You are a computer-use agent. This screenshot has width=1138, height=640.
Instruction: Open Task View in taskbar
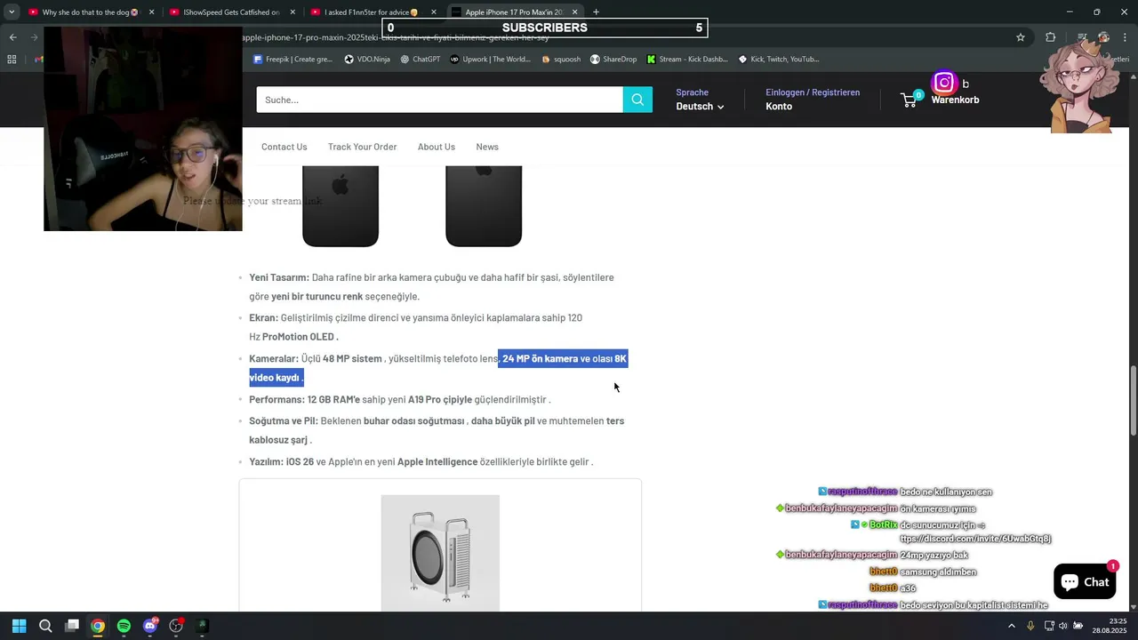click(72, 626)
